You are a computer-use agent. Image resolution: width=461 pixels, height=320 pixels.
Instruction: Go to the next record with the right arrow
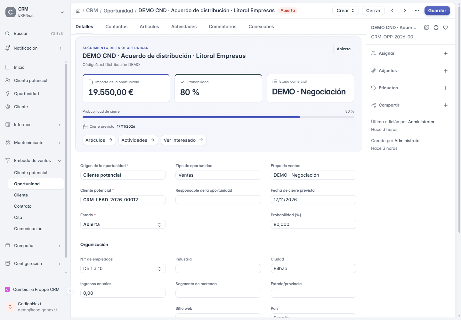(405, 11)
